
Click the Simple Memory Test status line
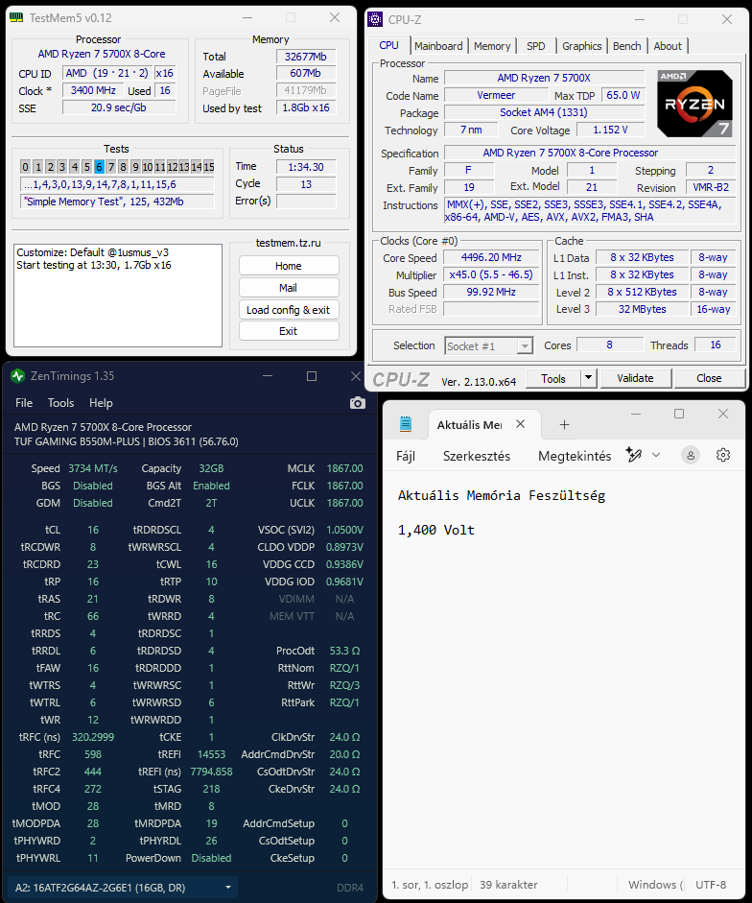click(x=117, y=202)
